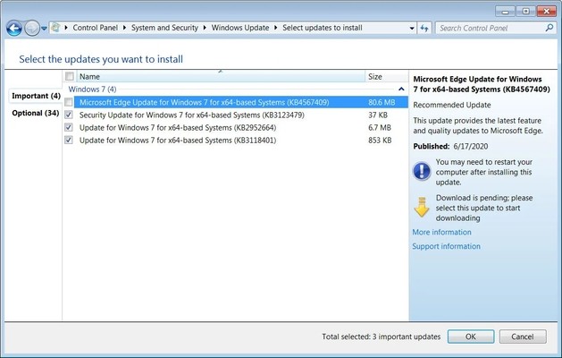Go to System and Security breadcrumb
This screenshot has height=358, width=562.
[164, 28]
